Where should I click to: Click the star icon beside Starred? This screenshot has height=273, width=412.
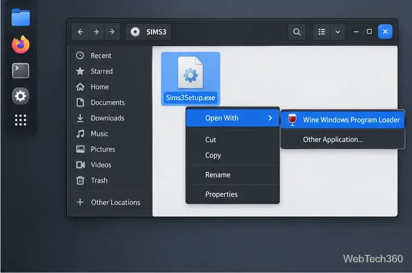coord(80,71)
